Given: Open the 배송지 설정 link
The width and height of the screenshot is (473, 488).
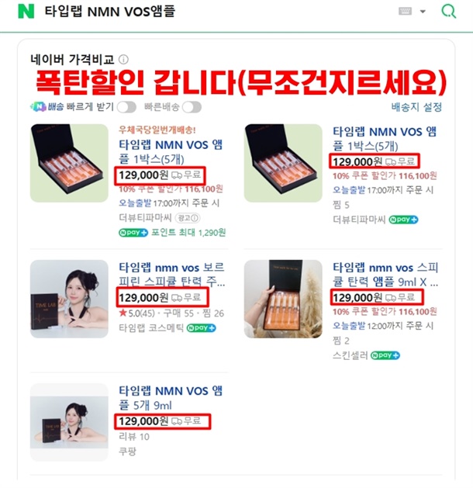Looking at the screenshot, I should (x=416, y=107).
